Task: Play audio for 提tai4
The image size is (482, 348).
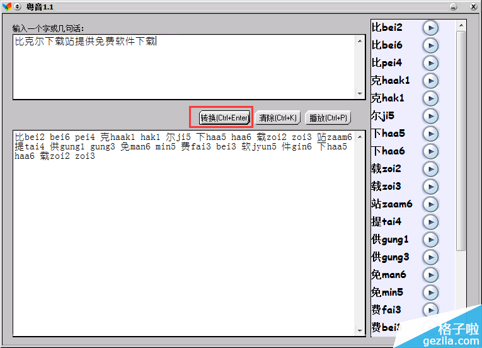Action: [x=430, y=222]
